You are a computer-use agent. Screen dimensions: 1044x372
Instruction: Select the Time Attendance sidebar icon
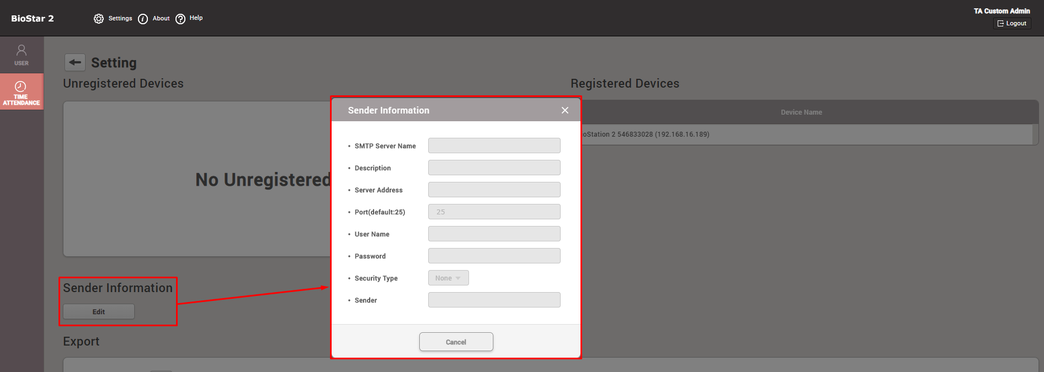click(22, 92)
